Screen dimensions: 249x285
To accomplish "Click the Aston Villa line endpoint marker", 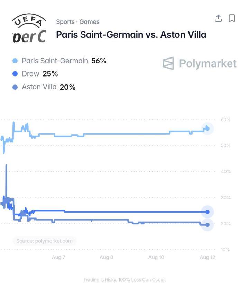I will [207, 225].
